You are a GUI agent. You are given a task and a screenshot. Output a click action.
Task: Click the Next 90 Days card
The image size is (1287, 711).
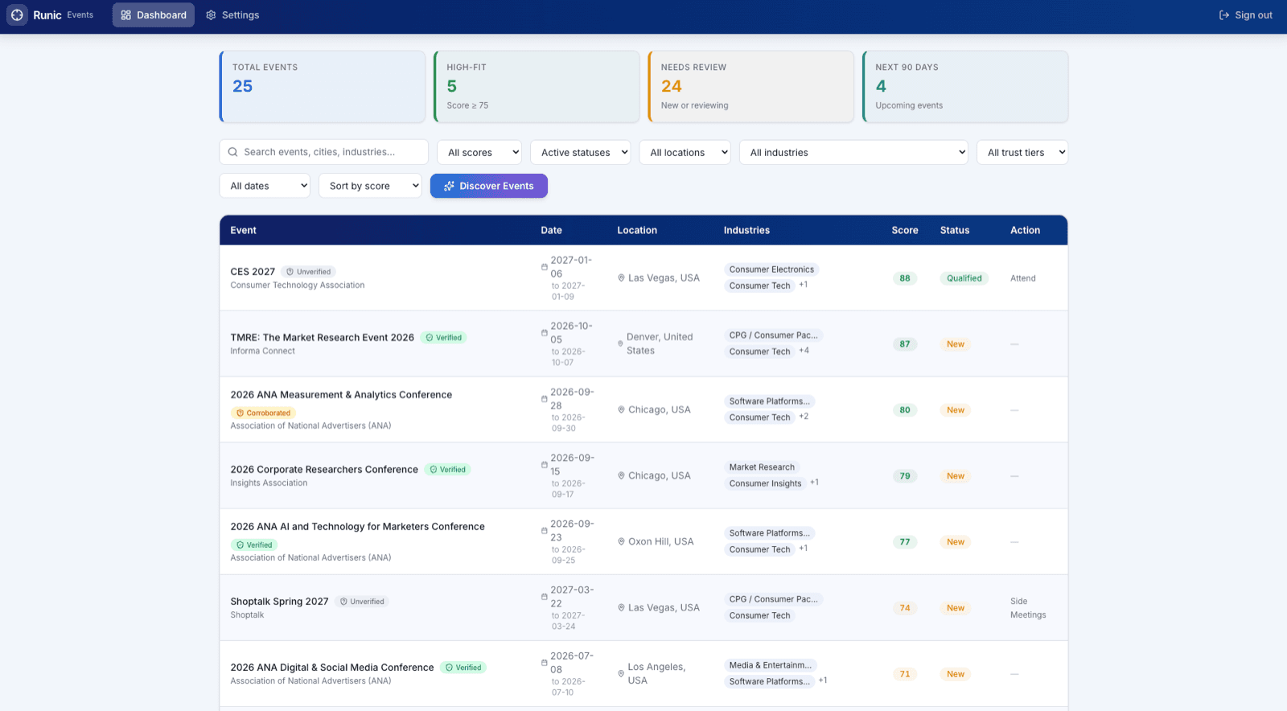pyautogui.click(x=965, y=87)
